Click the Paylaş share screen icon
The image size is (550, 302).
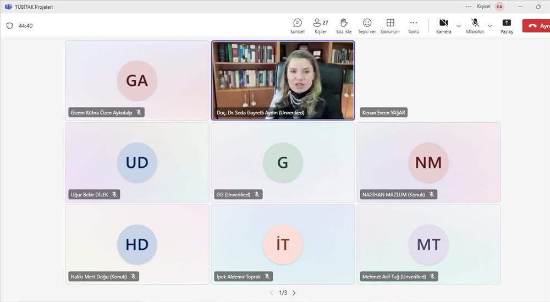tap(507, 25)
